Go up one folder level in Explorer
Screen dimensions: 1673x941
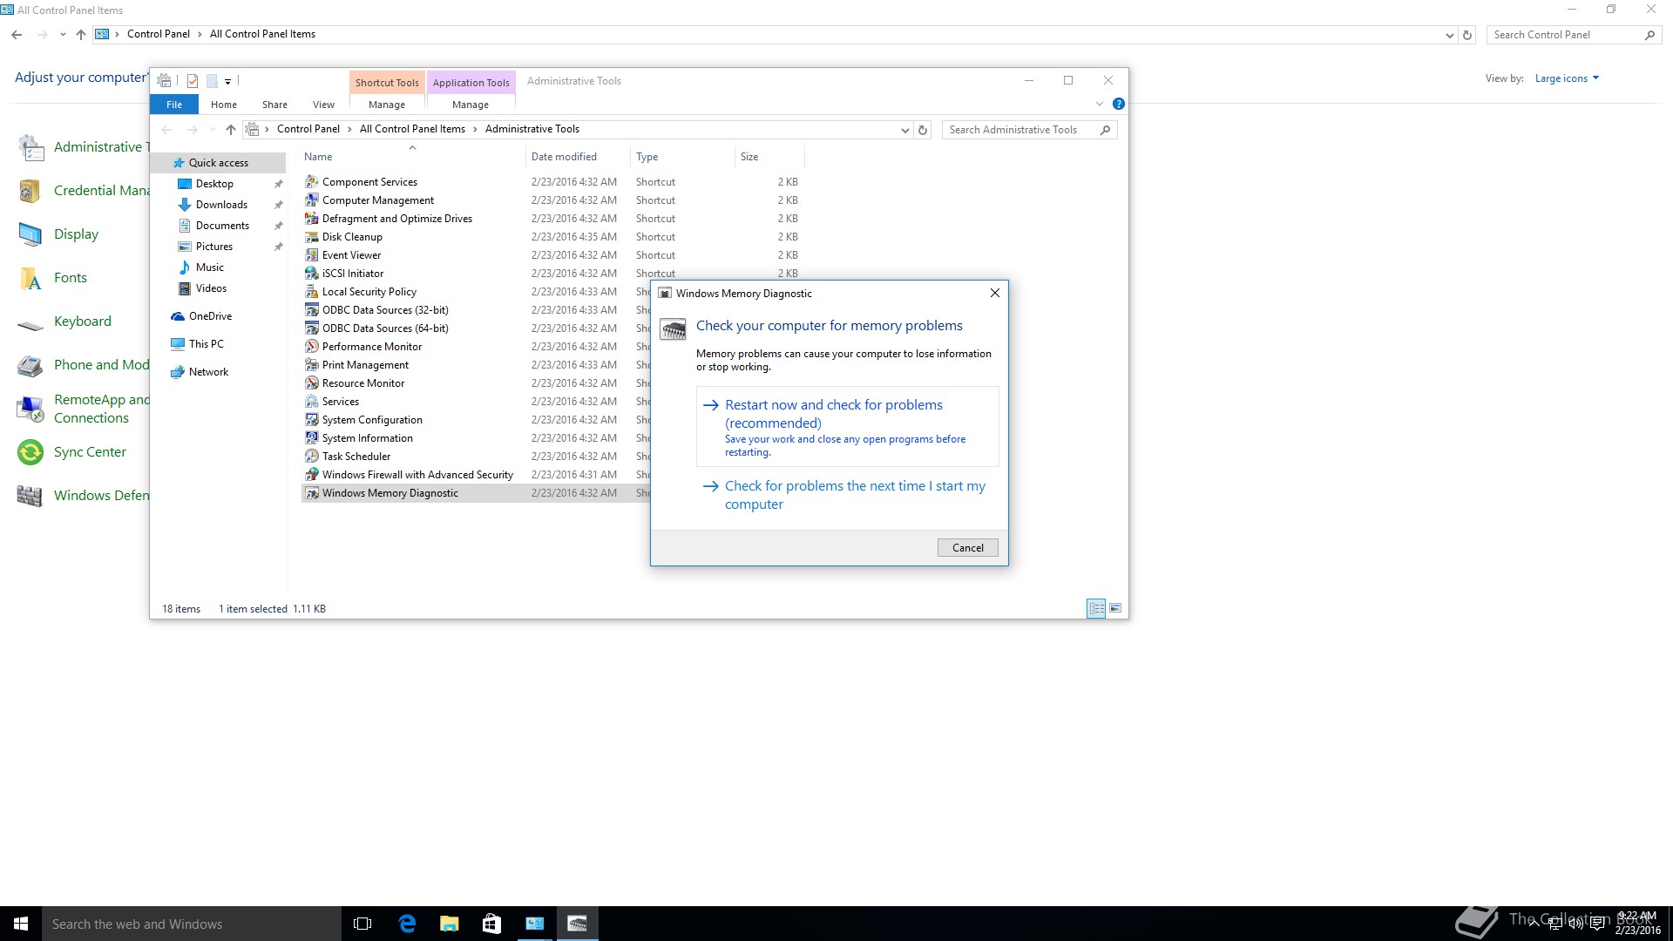click(x=231, y=130)
